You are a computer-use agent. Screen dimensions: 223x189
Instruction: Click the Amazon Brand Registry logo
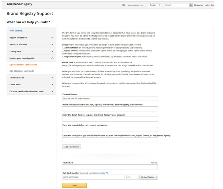pos(19,4)
